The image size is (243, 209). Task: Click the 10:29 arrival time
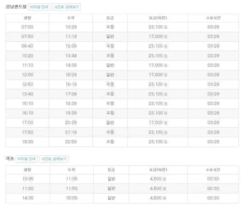coord(71,27)
